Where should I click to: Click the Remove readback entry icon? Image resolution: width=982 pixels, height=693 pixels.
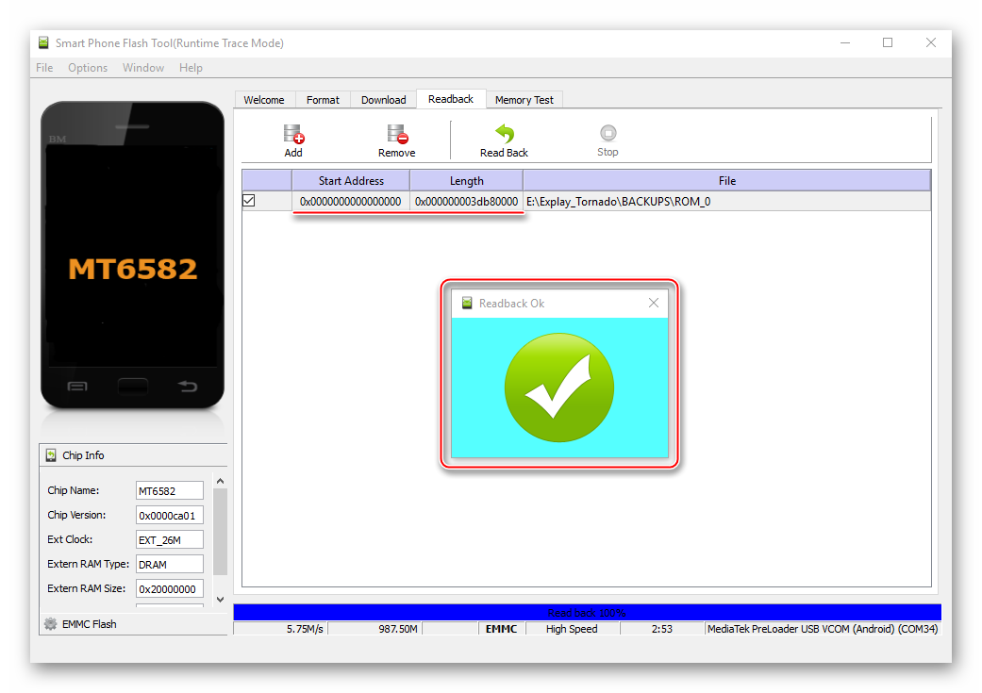coord(397,134)
